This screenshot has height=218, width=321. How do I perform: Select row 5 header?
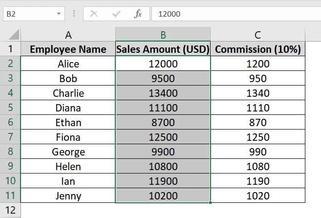click(x=10, y=108)
